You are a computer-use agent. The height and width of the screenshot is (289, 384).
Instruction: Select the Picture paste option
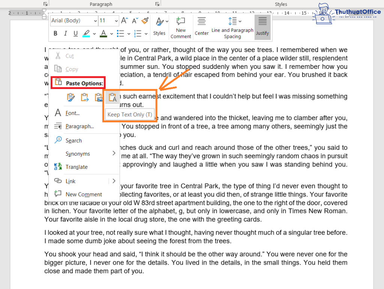99,97
